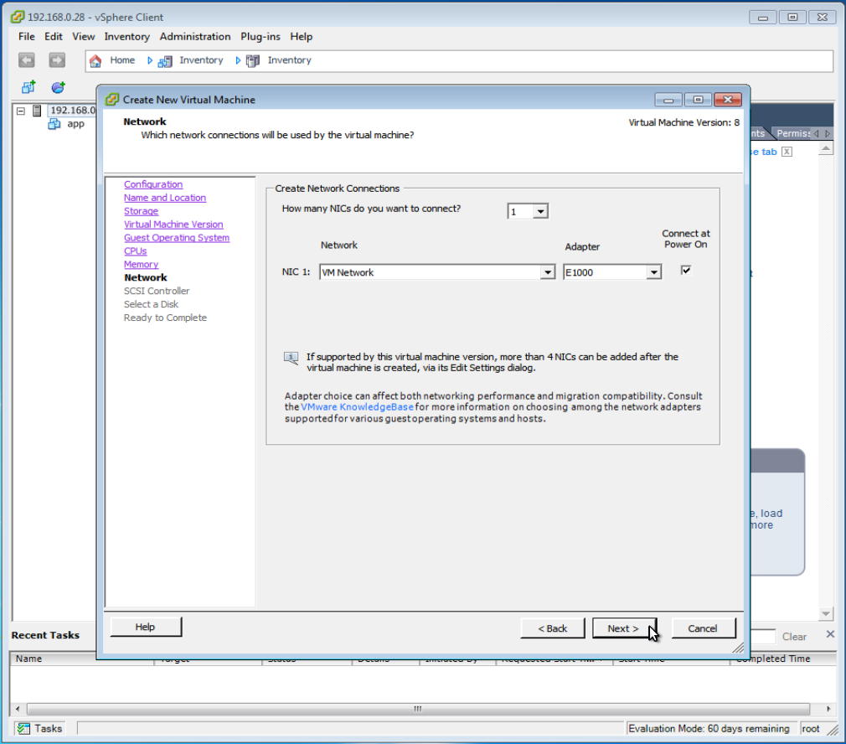Select the 192.168.0 host icon in tree

(37, 111)
